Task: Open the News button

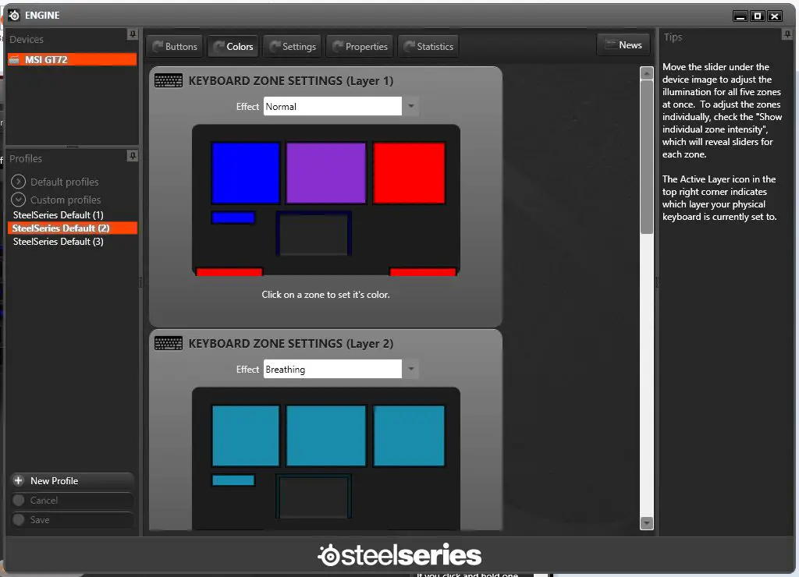Action: coord(623,44)
